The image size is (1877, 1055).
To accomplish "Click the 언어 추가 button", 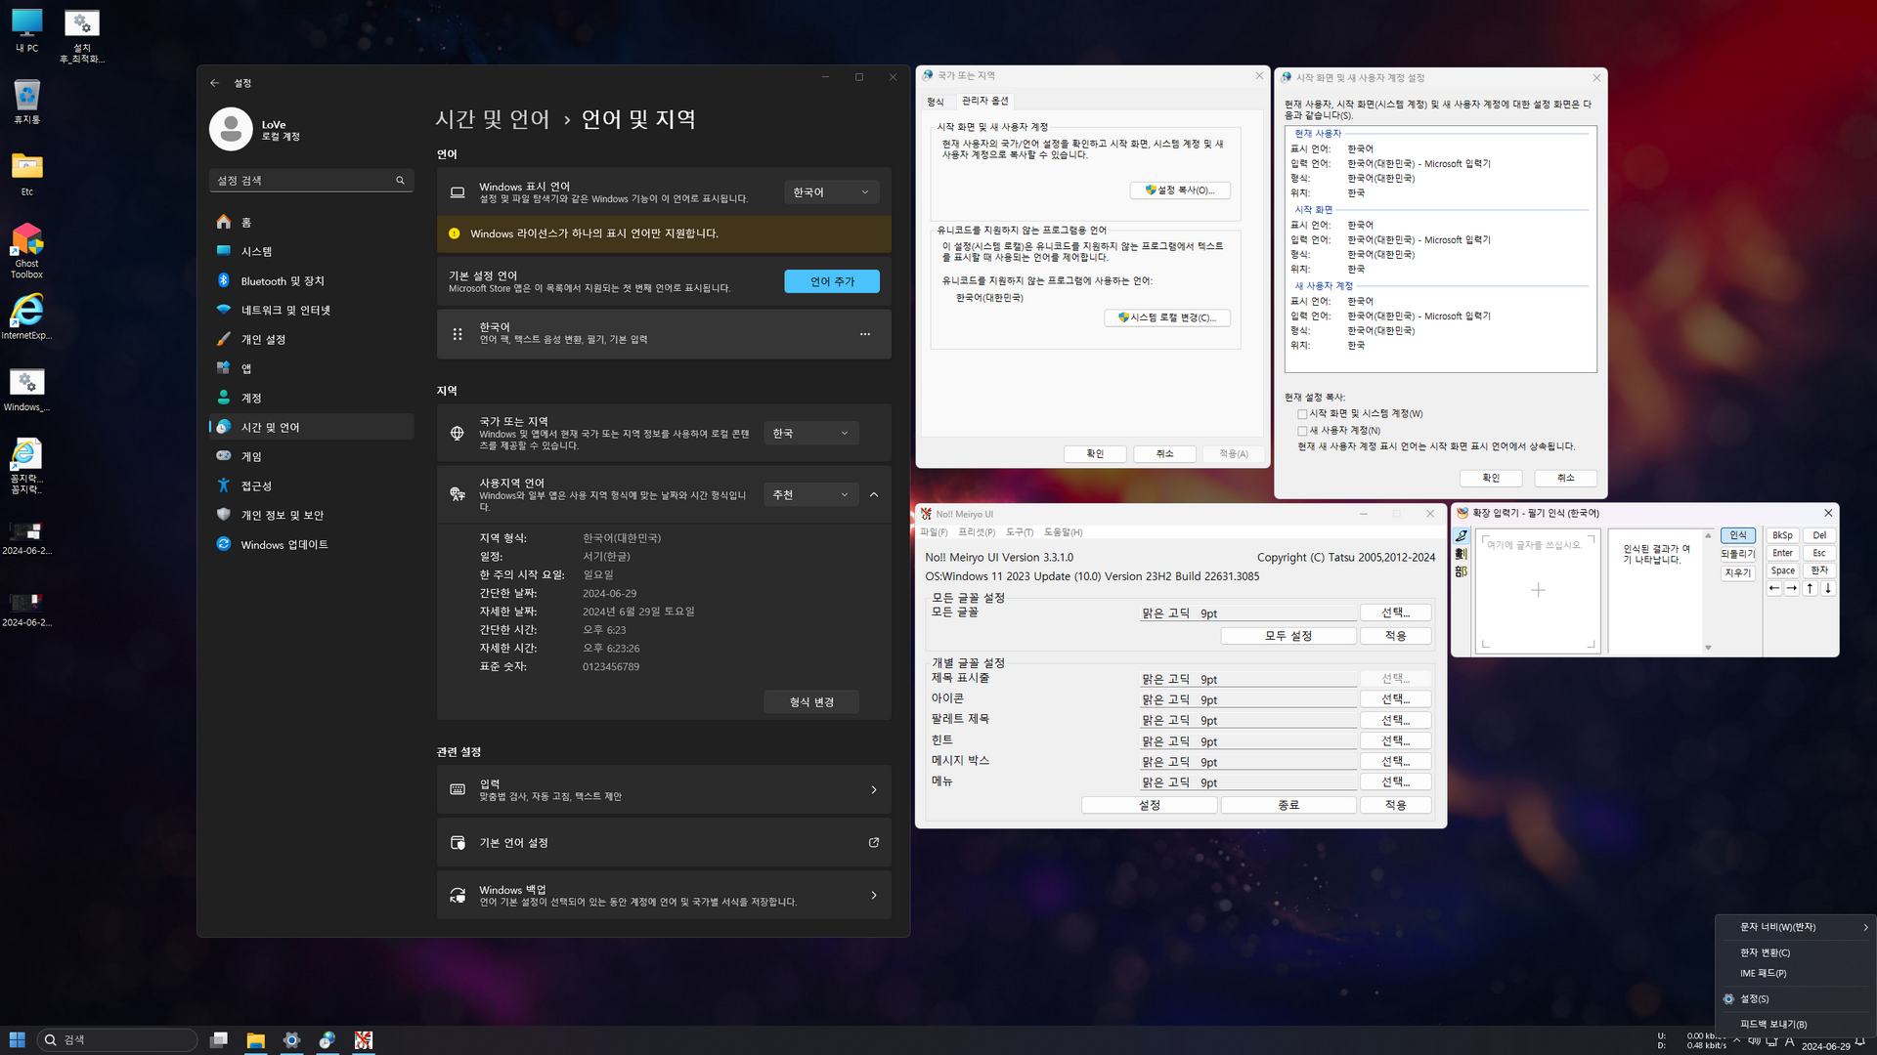I will pos(831,281).
